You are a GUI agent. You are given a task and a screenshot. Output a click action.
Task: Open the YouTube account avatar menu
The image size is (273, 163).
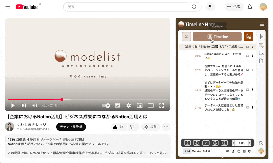[263, 7]
